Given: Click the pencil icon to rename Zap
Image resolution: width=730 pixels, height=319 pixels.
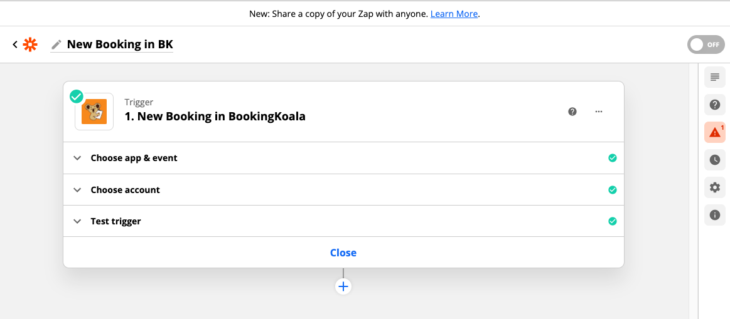Looking at the screenshot, I should click(56, 44).
